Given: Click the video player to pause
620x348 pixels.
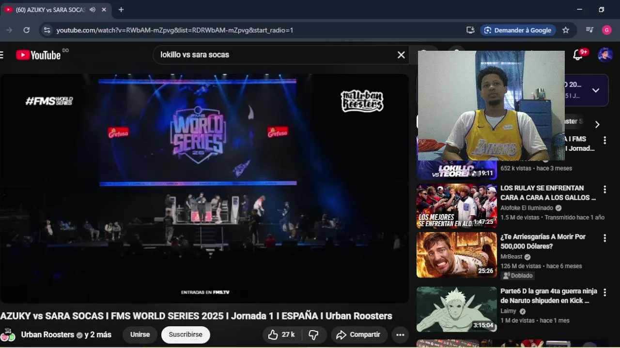Looking at the screenshot, I should pos(204,188).
